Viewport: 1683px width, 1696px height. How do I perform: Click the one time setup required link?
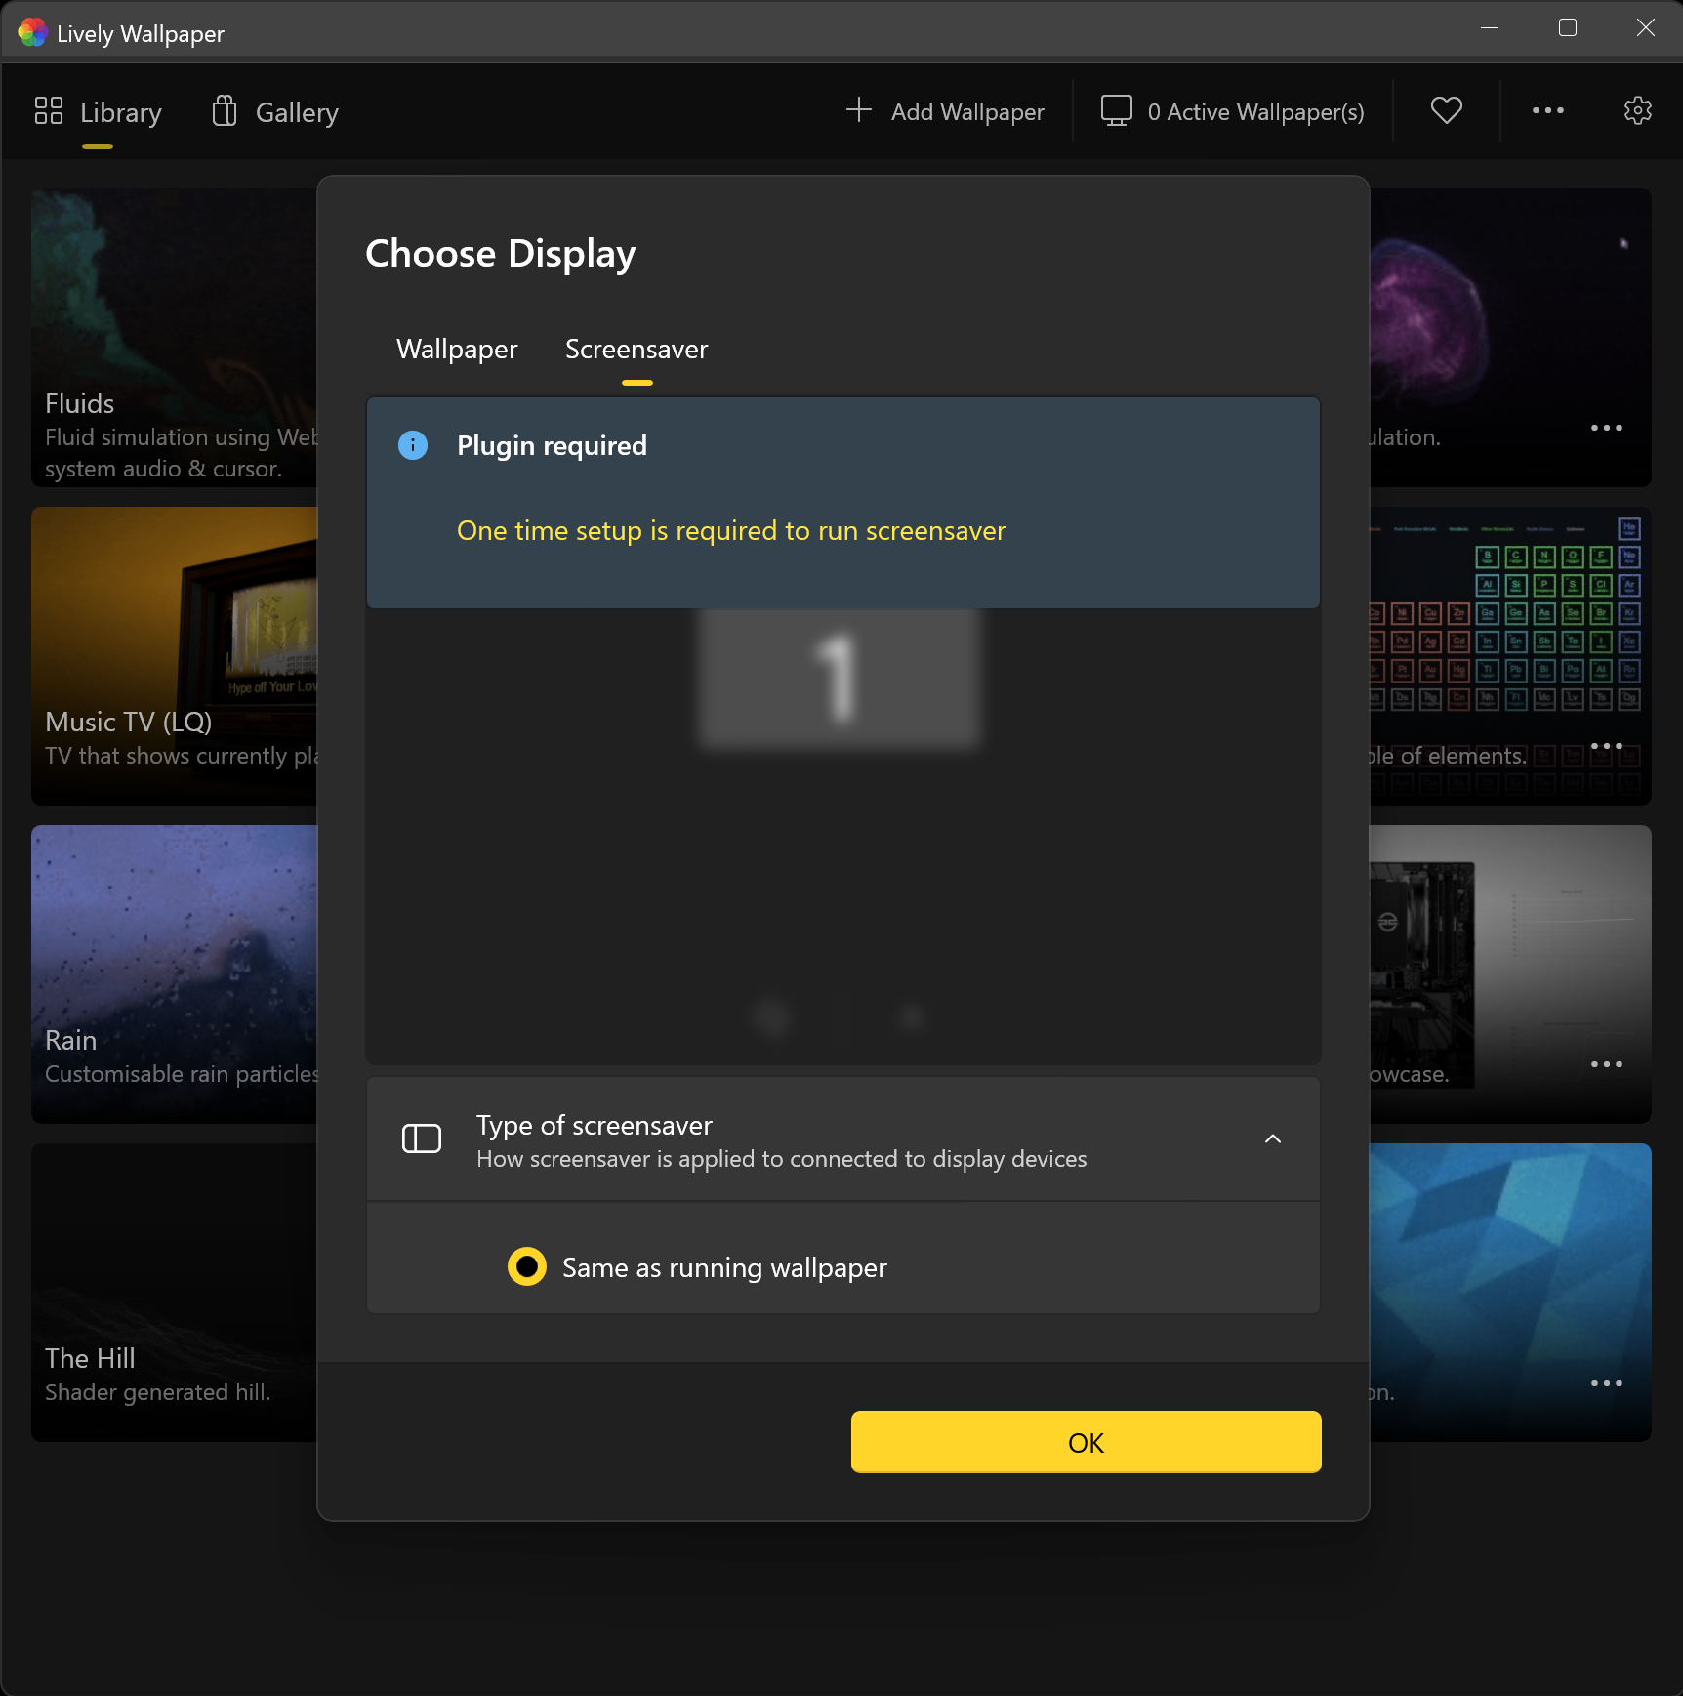point(730,530)
